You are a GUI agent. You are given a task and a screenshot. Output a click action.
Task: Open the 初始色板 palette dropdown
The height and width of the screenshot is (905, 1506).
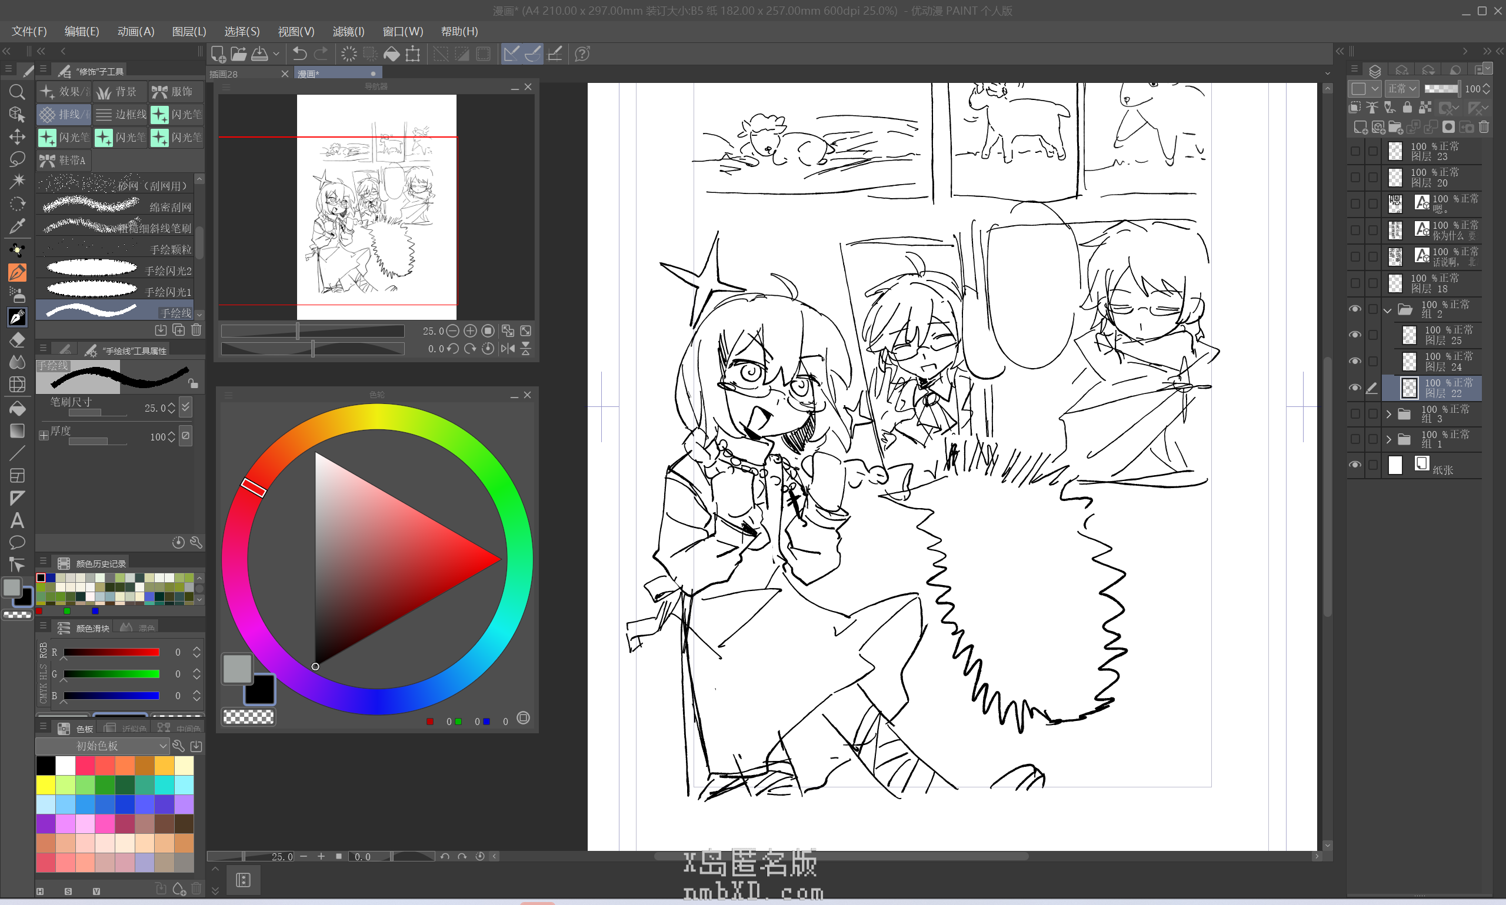coord(163,746)
